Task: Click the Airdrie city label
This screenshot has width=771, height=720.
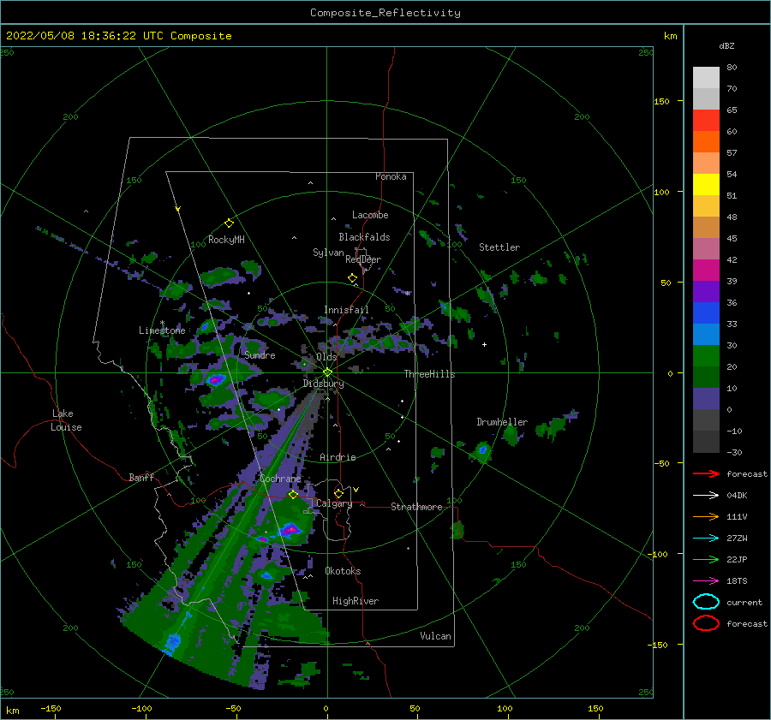Action: (338, 457)
